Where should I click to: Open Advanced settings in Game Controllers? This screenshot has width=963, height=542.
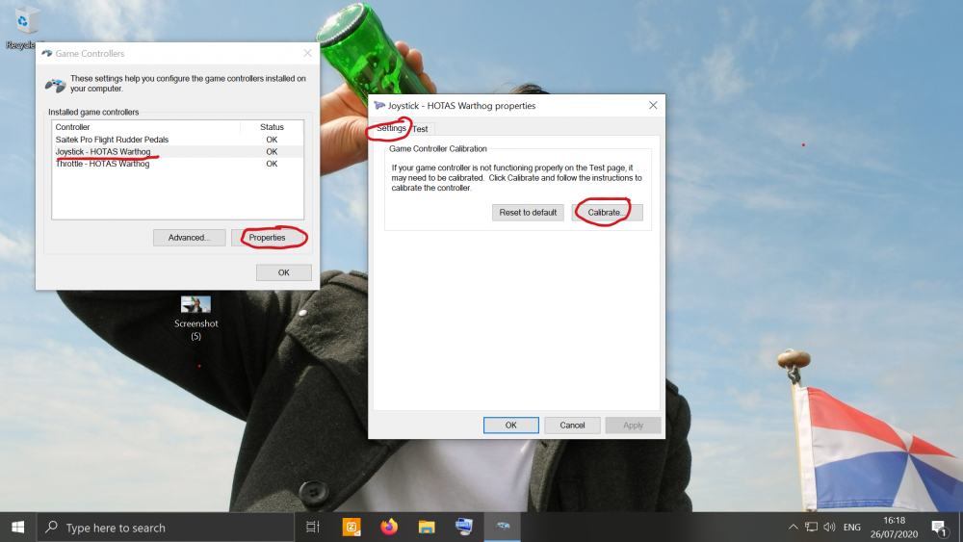point(189,238)
